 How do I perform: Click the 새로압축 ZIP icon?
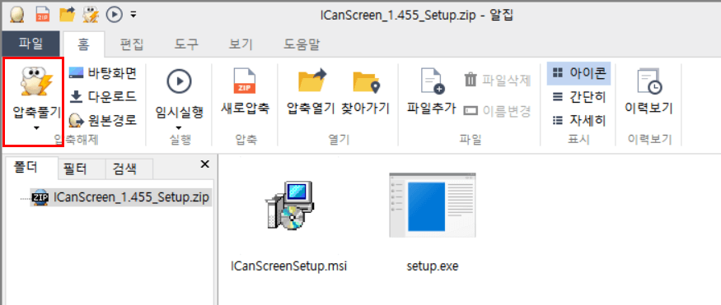pos(244,81)
